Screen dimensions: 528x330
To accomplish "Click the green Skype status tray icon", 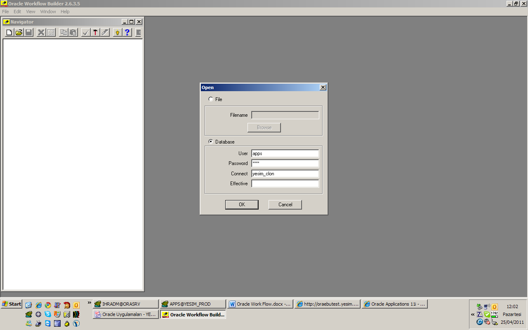I will 487,314.
